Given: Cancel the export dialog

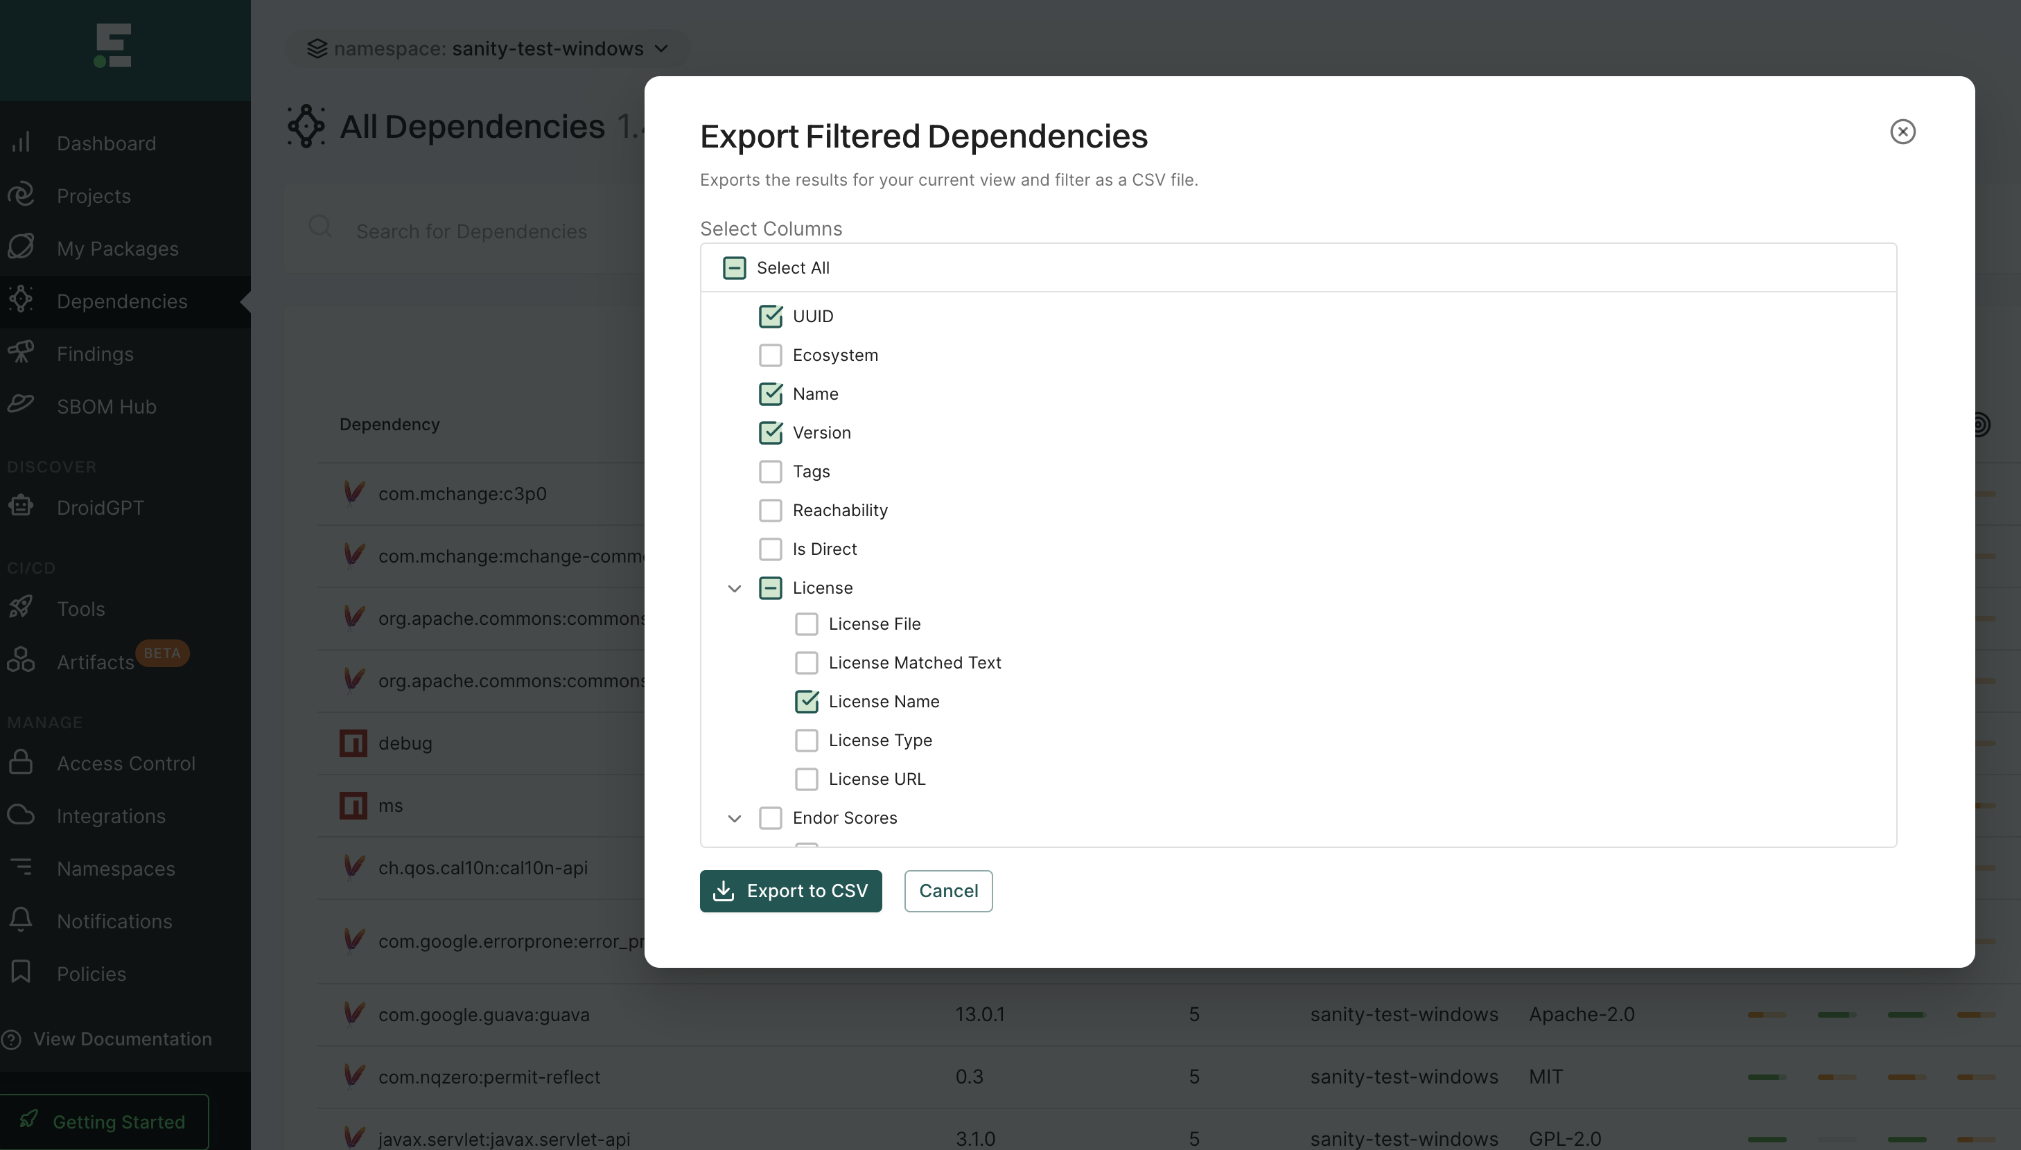Looking at the screenshot, I should [x=948, y=891].
